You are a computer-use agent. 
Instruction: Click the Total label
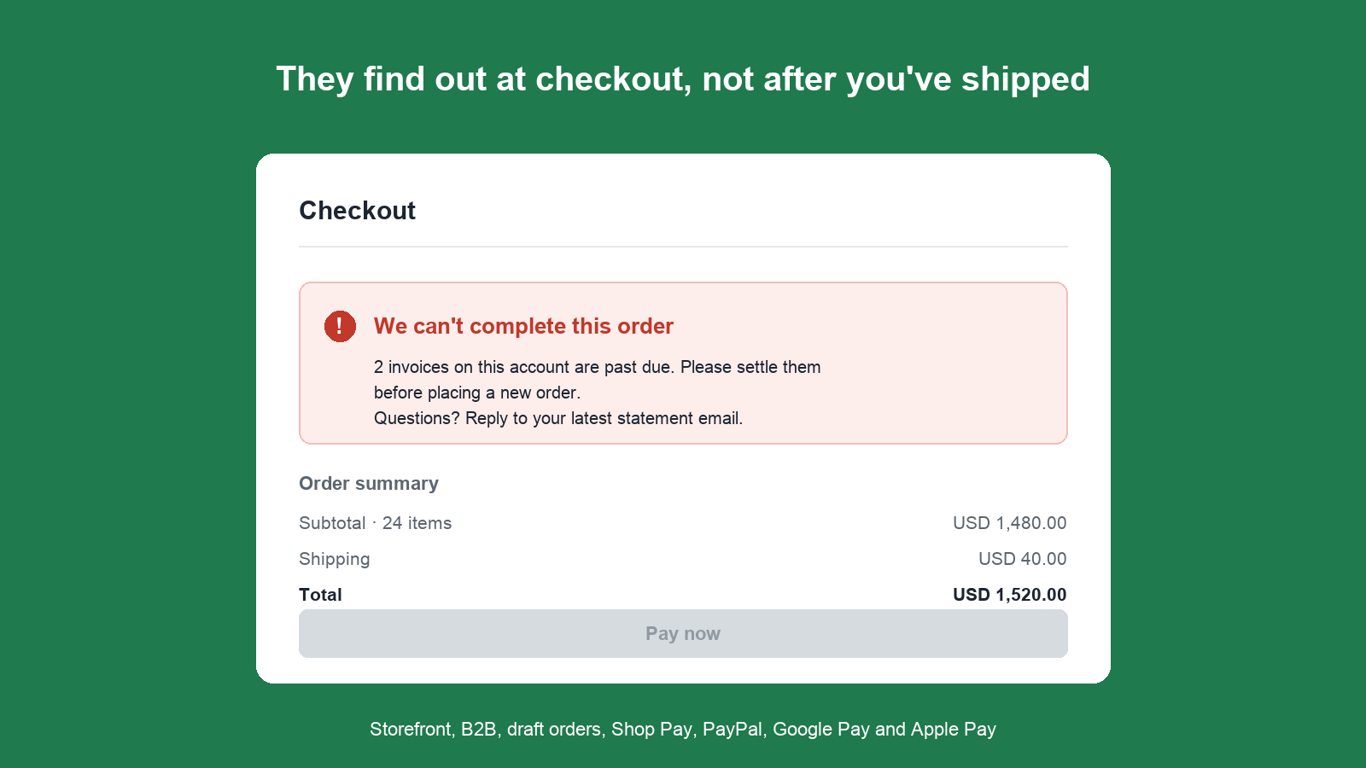tap(320, 595)
